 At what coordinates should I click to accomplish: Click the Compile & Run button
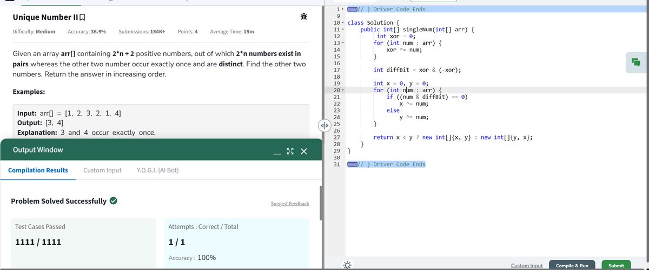[x=572, y=266]
